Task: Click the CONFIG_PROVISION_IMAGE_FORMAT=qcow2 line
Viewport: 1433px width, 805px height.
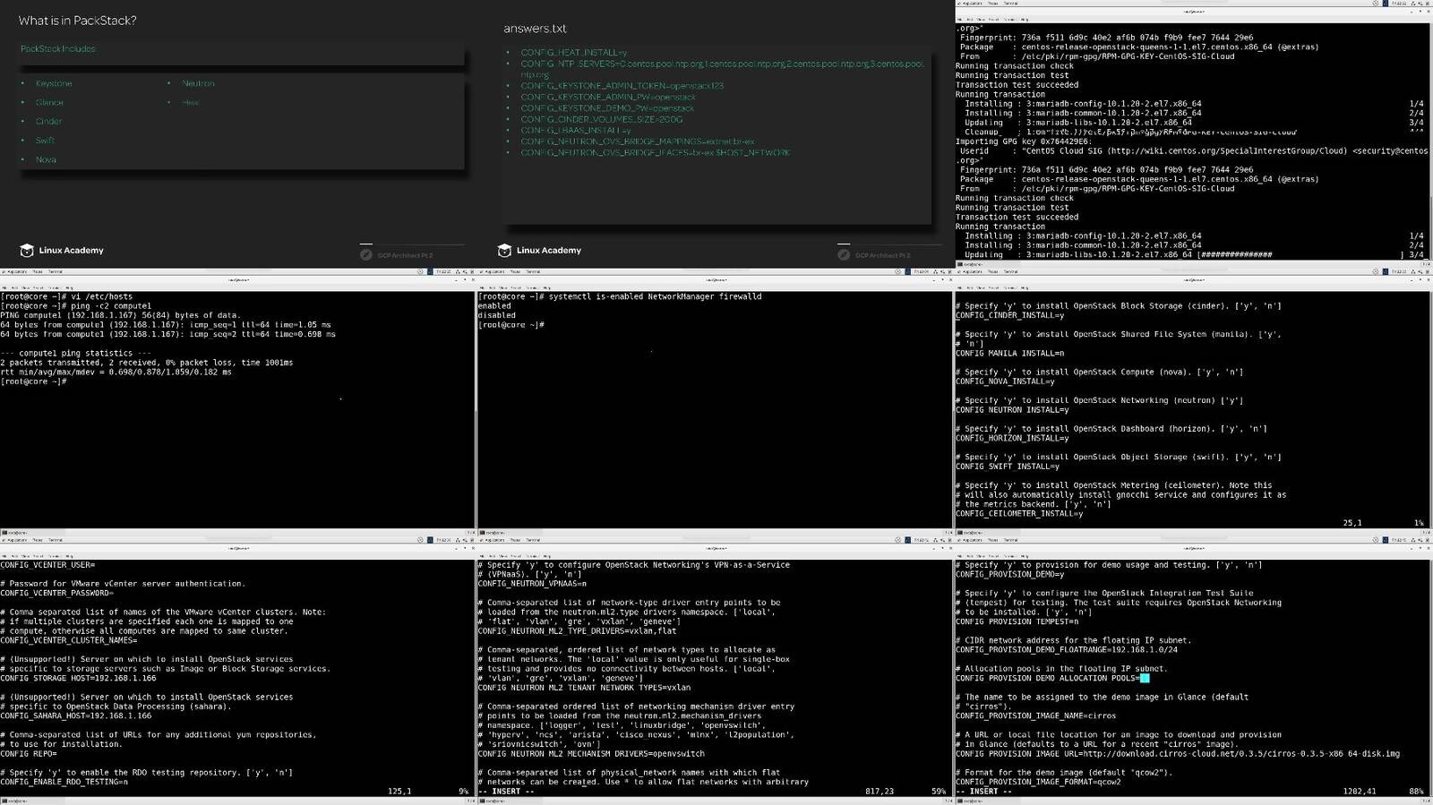Action: click(x=1038, y=782)
